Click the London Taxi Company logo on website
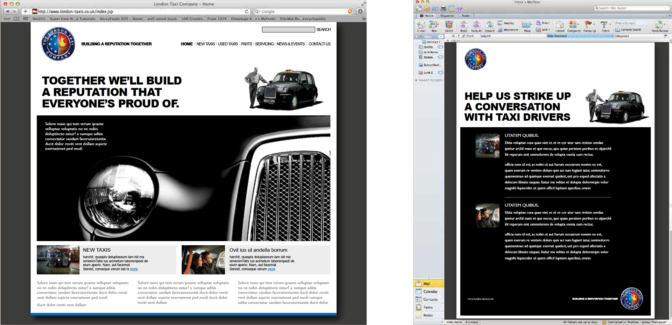Viewport: 672px width, 325px height. tap(58, 44)
